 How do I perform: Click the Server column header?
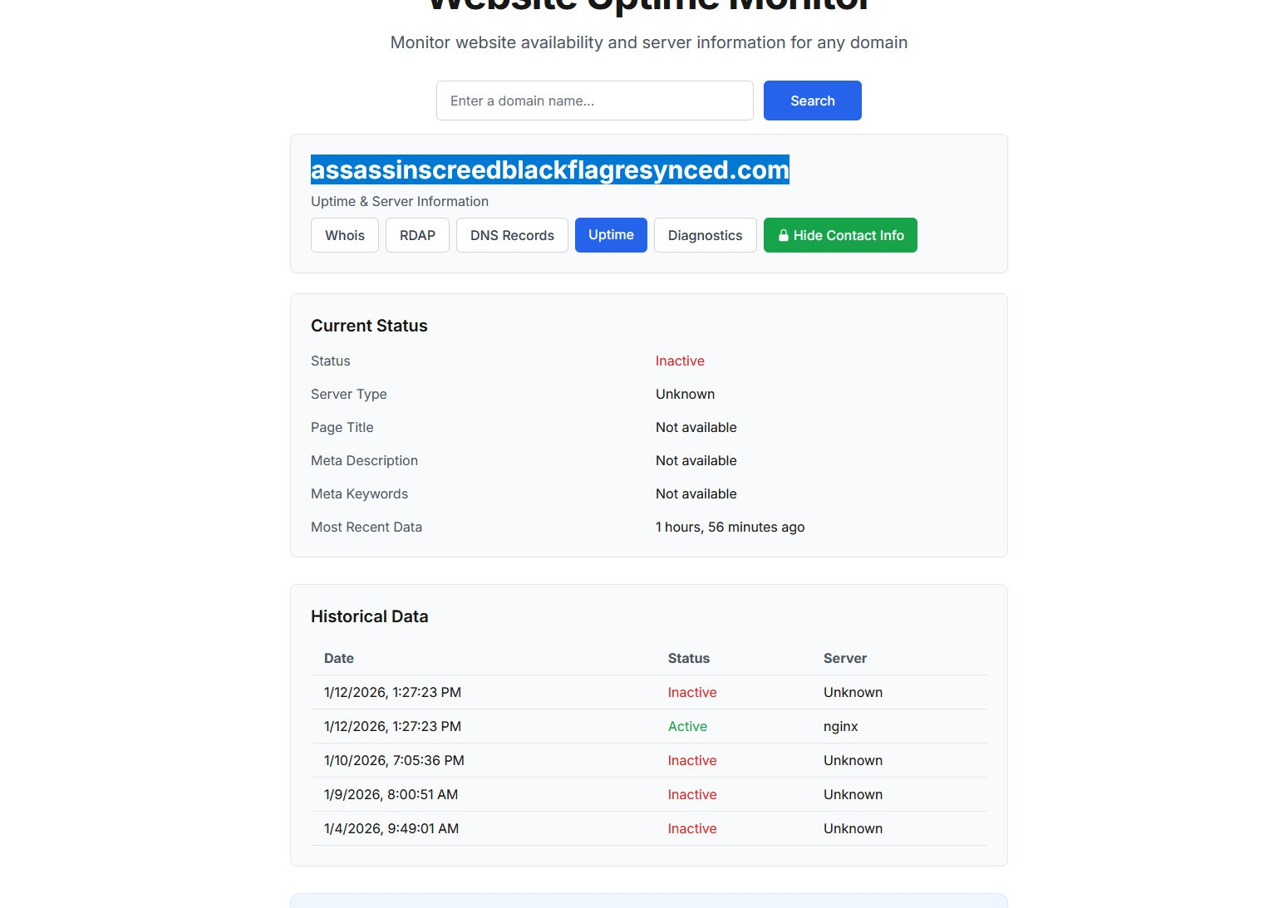[844, 659]
